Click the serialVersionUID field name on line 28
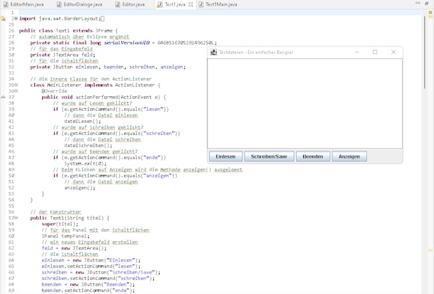Screen dimensions: 434x294 click(126, 43)
